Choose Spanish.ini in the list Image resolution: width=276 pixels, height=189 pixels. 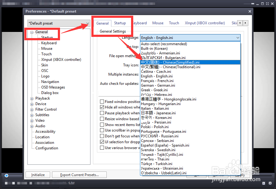(190, 145)
